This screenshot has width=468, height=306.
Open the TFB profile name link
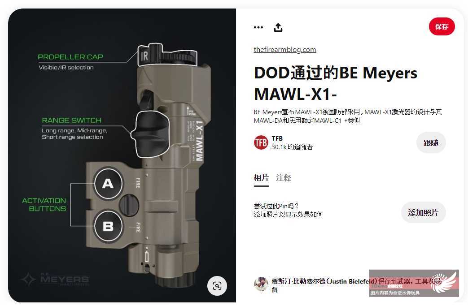pyautogui.click(x=277, y=138)
